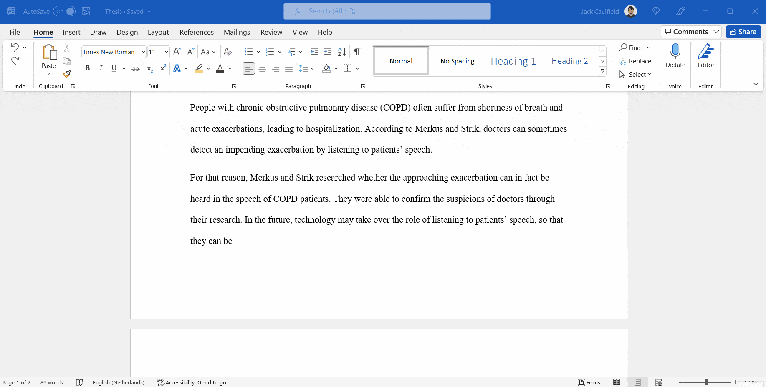Toggle underline formatting
766x387 pixels.
[113, 68]
